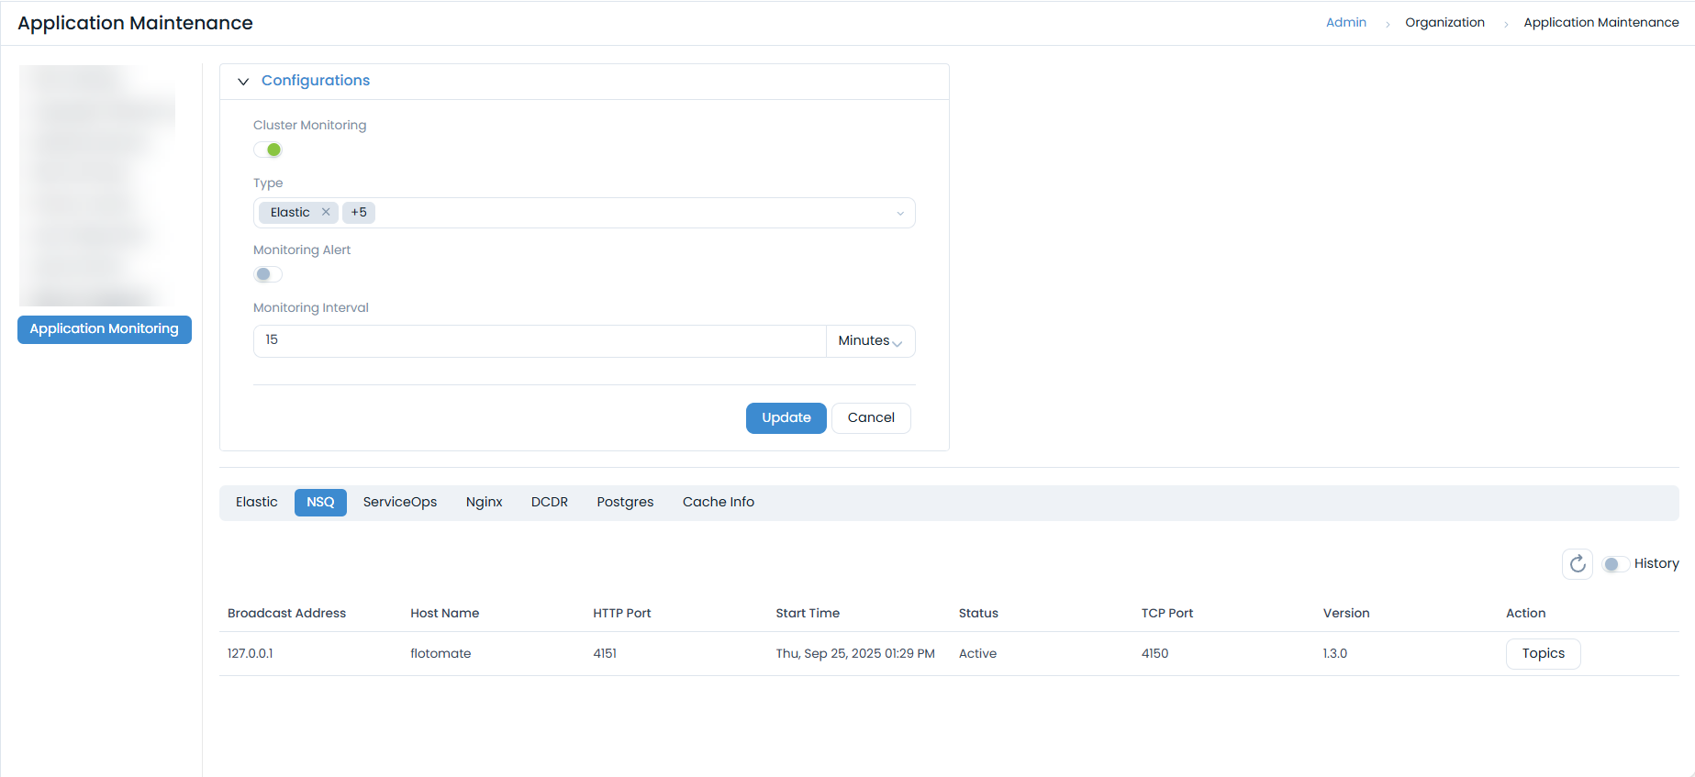
Task: Switch to the DCDR tab
Action: (549, 503)
